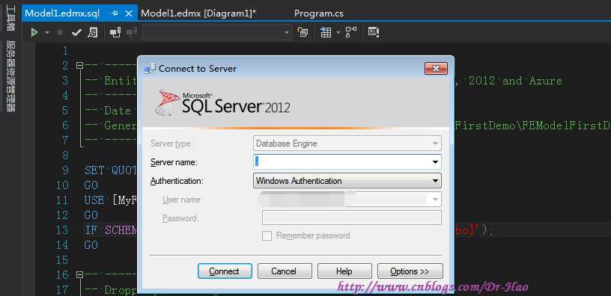Run the SQL script with the green Execute arrow

(34, 33)
